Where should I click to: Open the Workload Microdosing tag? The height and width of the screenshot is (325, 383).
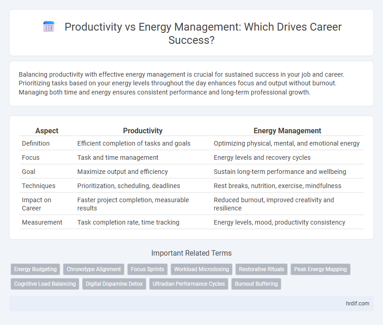point(202,269)
